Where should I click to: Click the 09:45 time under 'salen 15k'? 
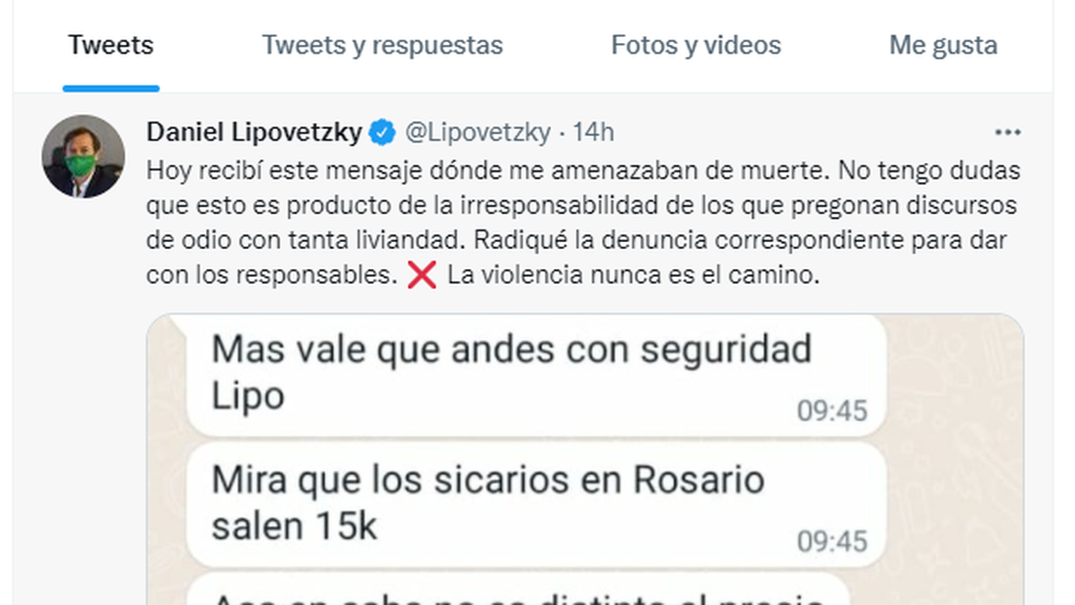(x=832, y=541)
